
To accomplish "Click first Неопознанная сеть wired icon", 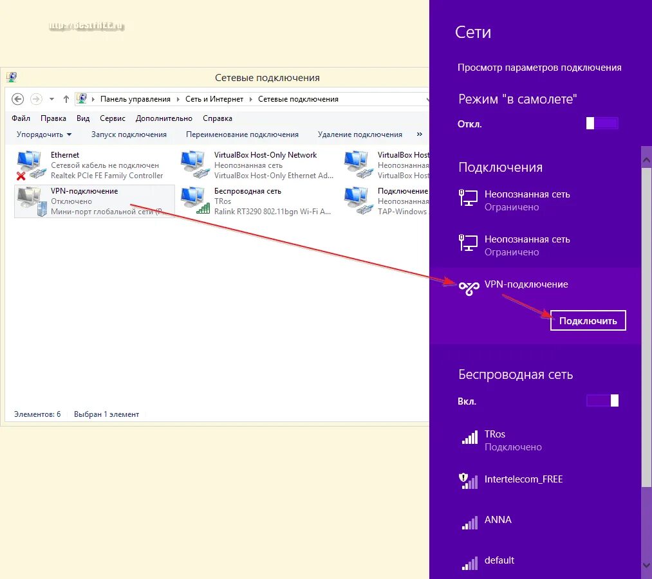I will point(468,198).
